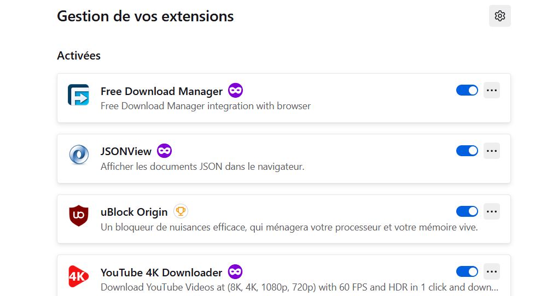
Task: Click the YouTube 4K Downloader icon
Action: pos(78,276)
